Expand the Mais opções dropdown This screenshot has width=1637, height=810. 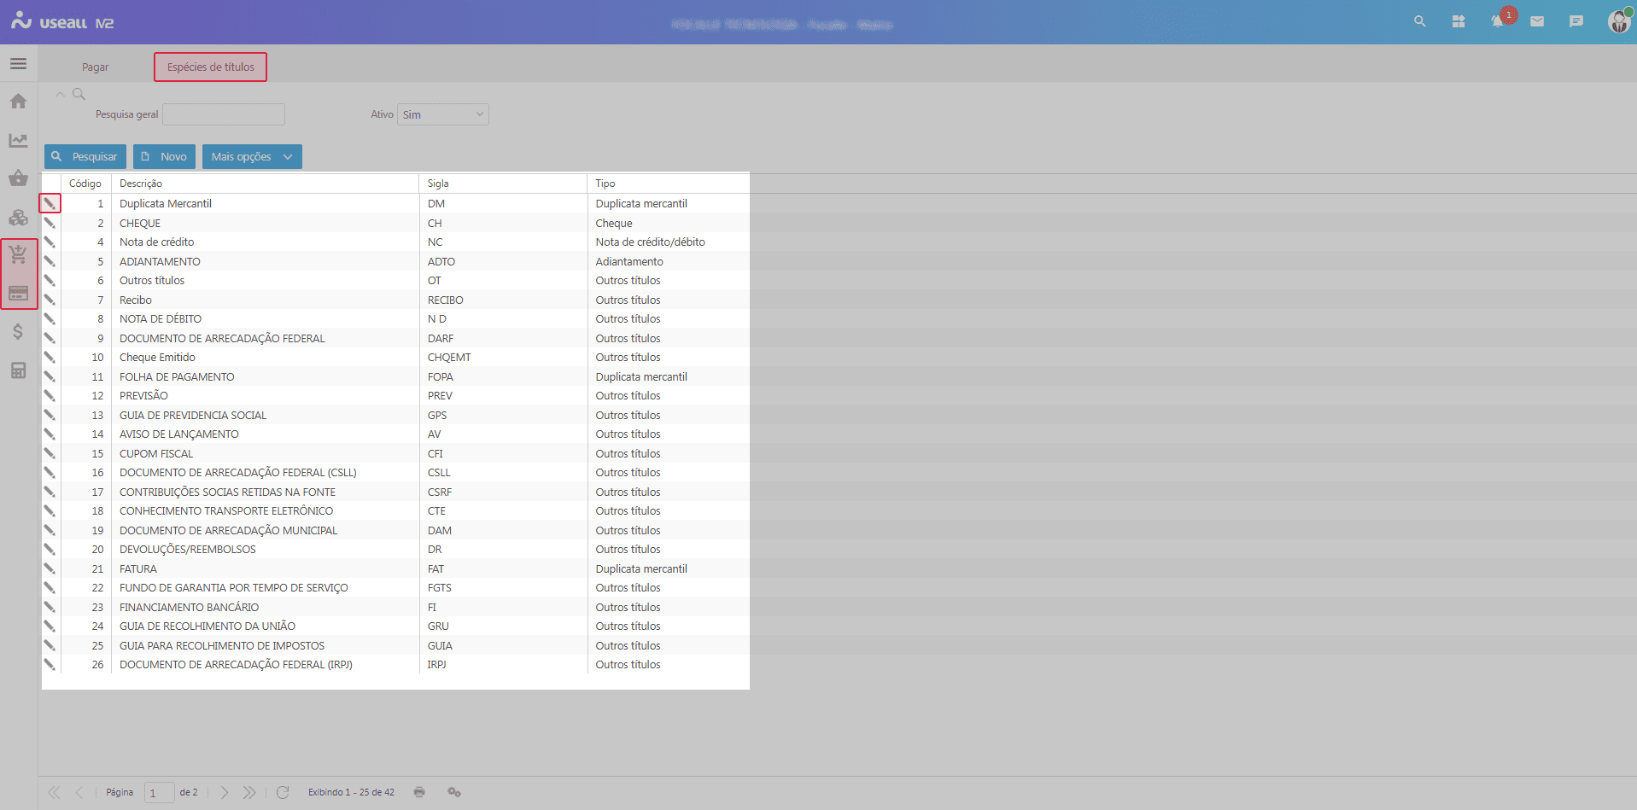[x=252, y=157]
